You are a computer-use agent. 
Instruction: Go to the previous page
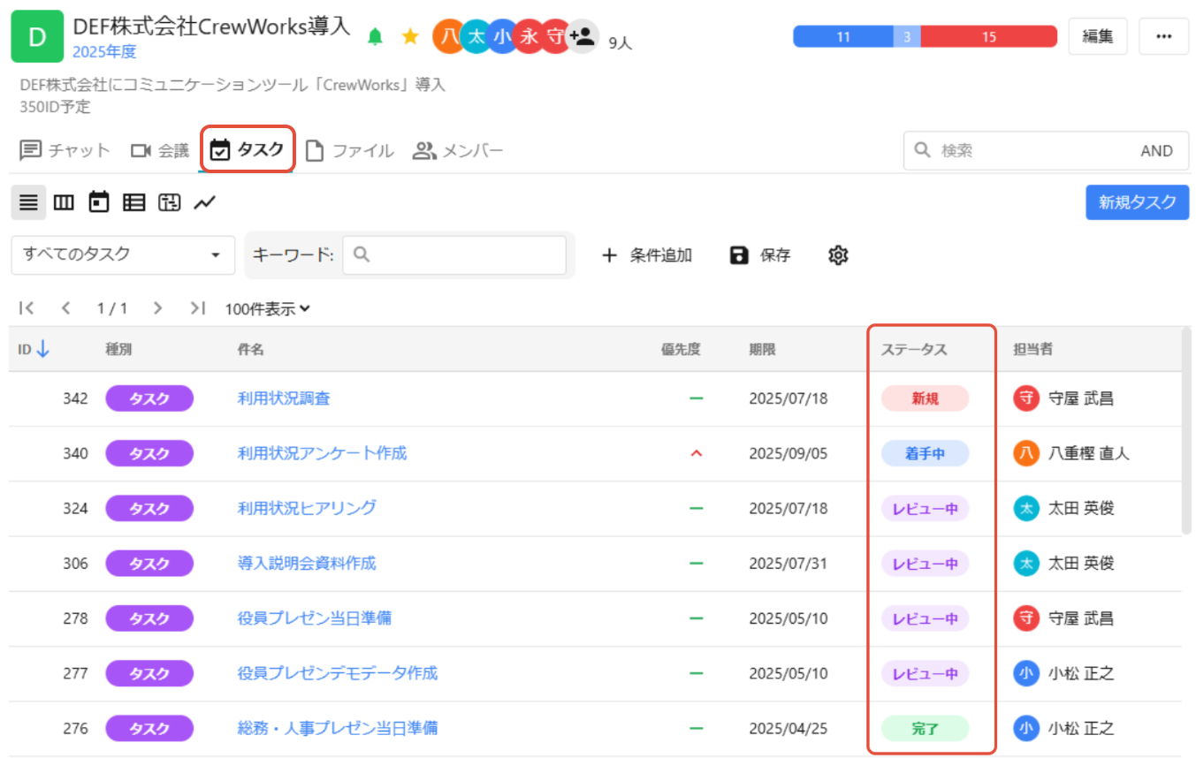65,308
